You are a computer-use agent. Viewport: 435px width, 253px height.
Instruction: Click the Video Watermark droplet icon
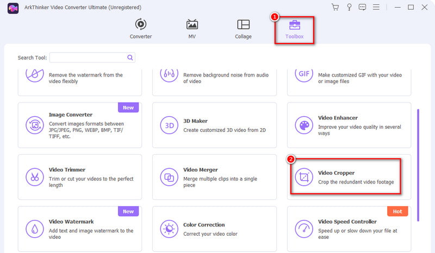[x=35, y=229]
